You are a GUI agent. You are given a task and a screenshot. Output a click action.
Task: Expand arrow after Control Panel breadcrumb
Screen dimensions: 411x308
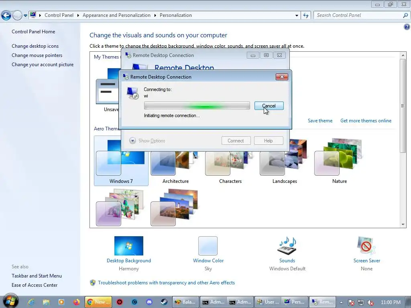(78, 16)
